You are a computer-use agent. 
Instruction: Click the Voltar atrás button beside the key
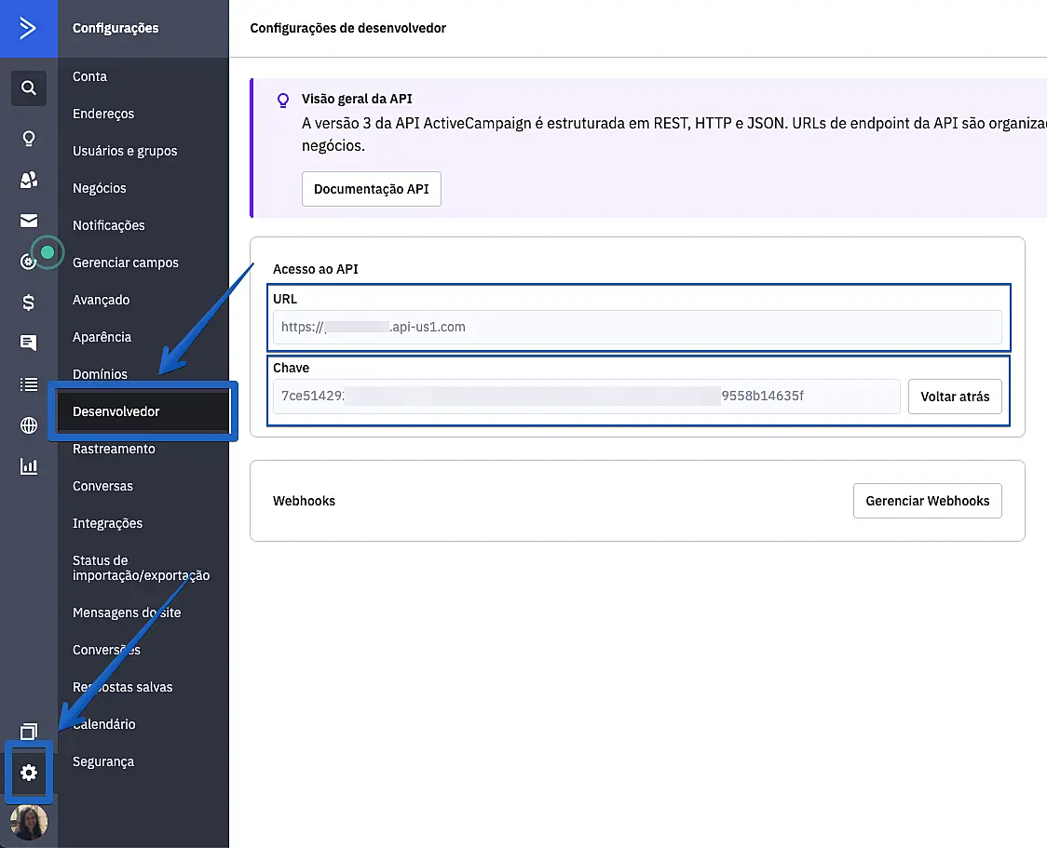click(x=955, y=397)
